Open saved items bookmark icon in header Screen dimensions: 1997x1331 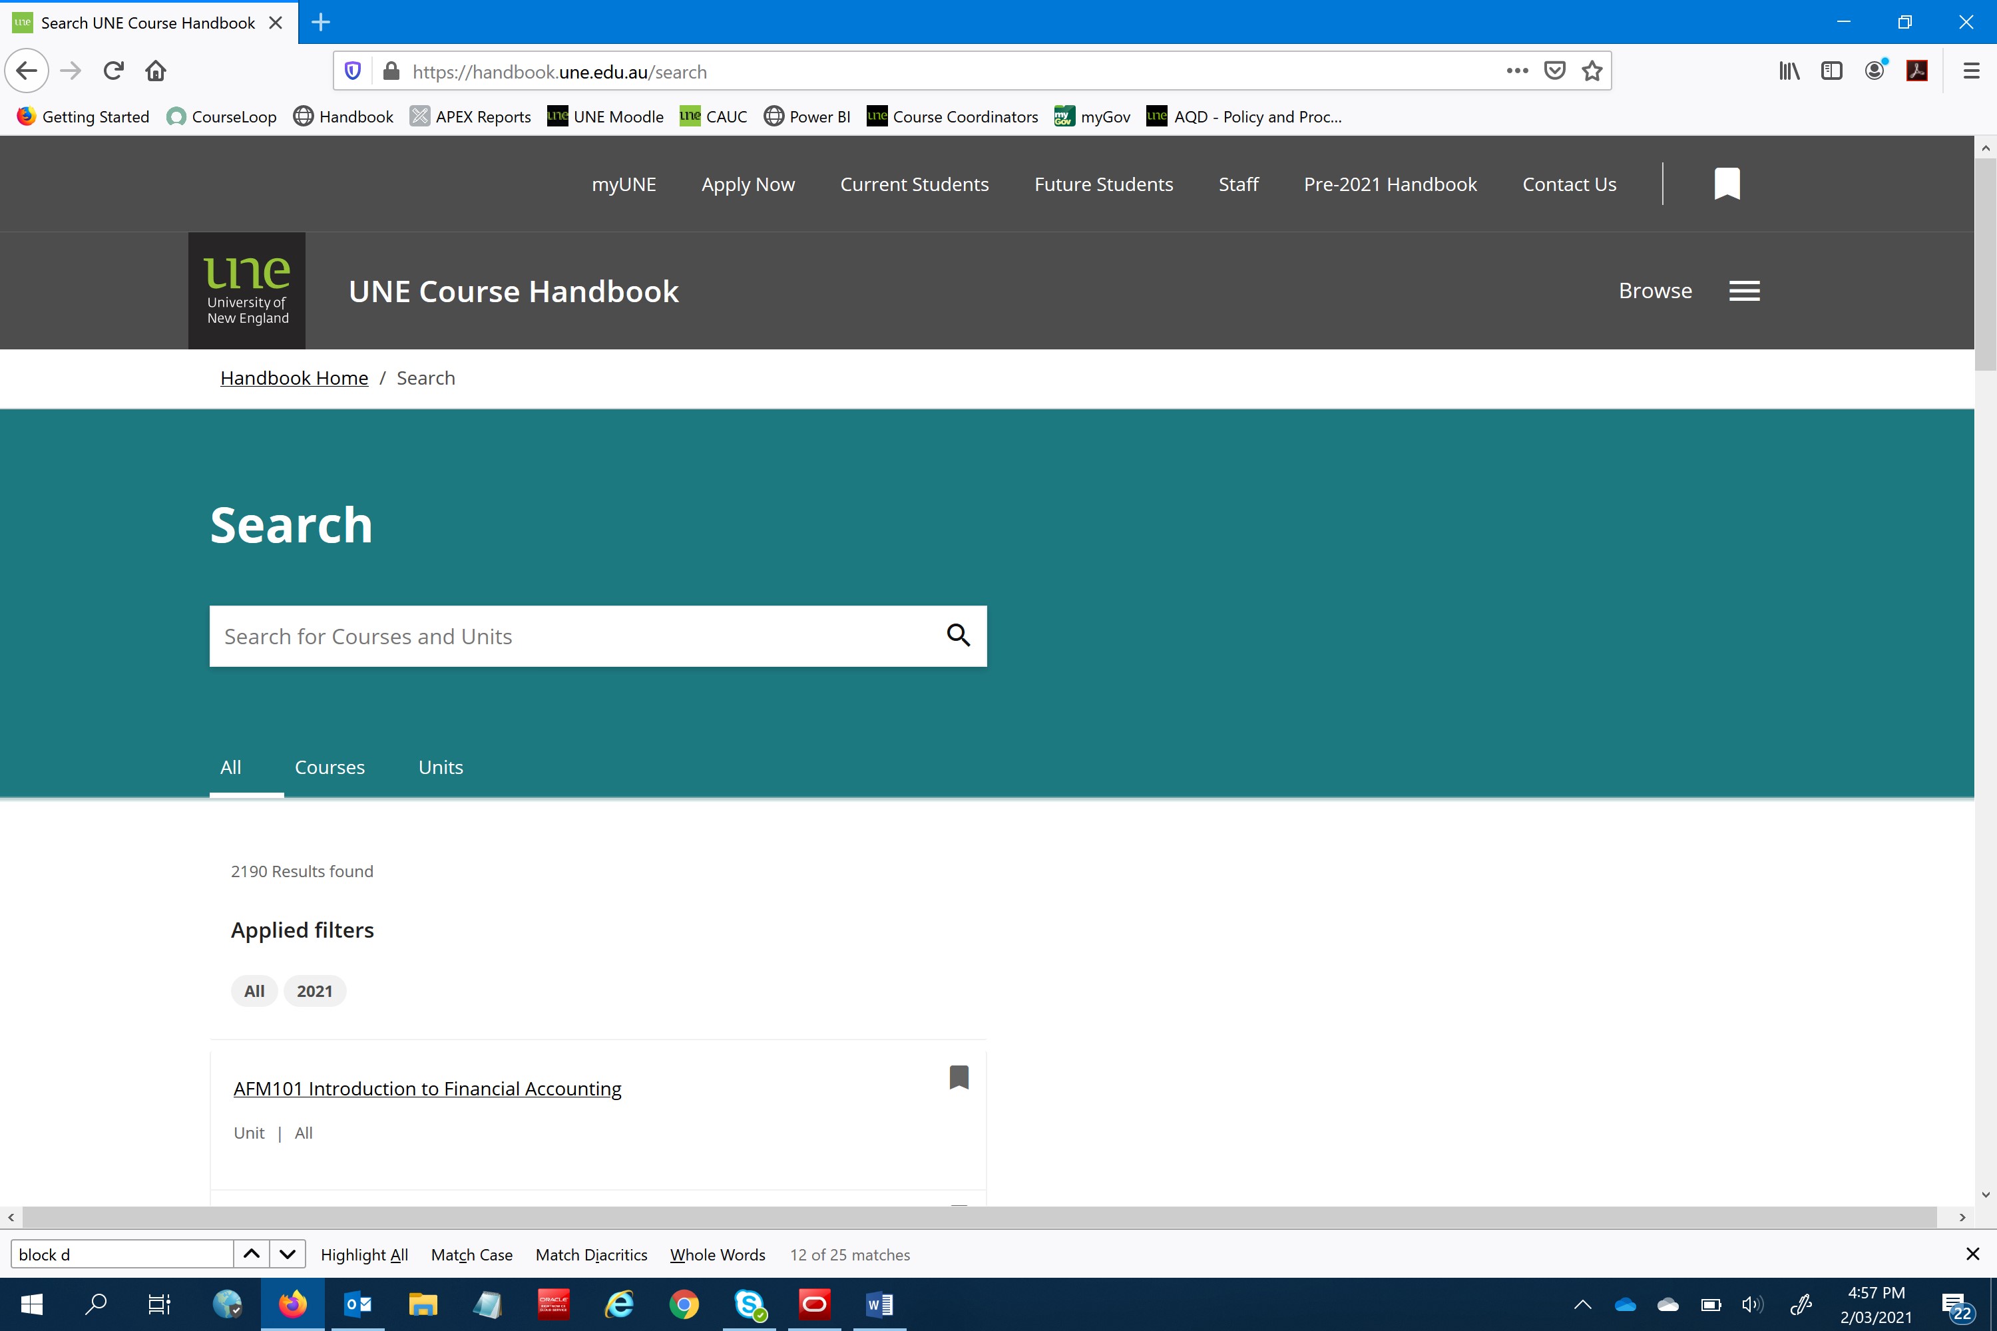point(1727,184)
